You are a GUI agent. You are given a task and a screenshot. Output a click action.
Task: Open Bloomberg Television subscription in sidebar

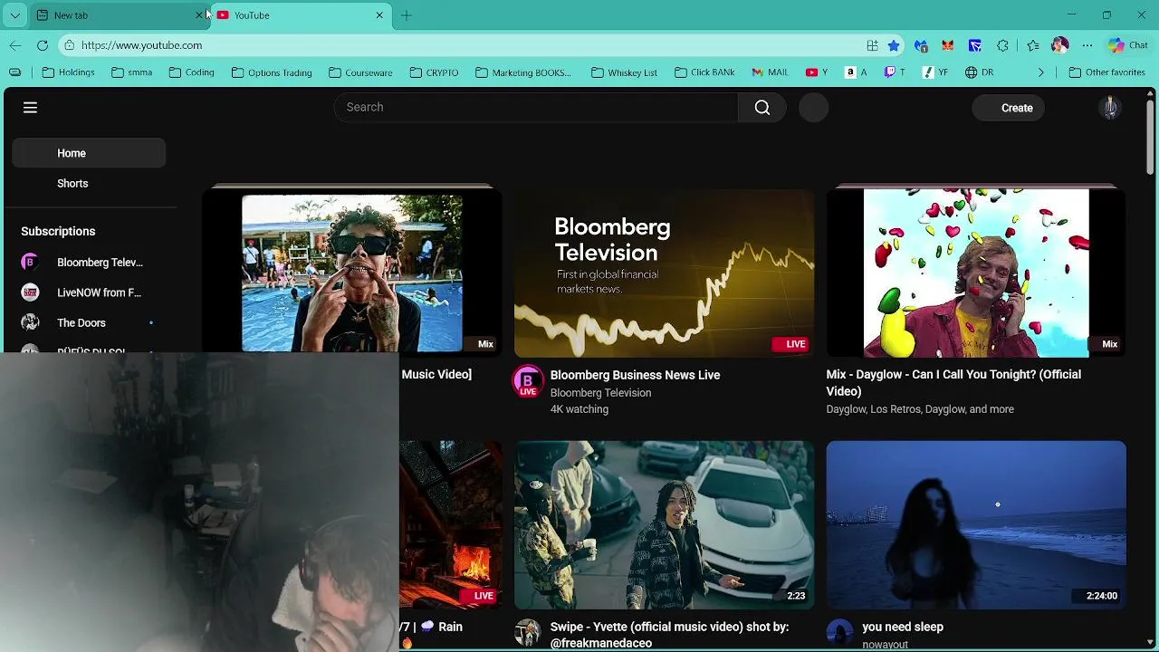[x=89, y=263]
